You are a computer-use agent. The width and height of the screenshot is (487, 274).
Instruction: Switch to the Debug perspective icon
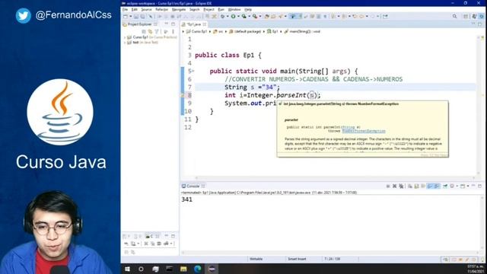click(481, 16)
